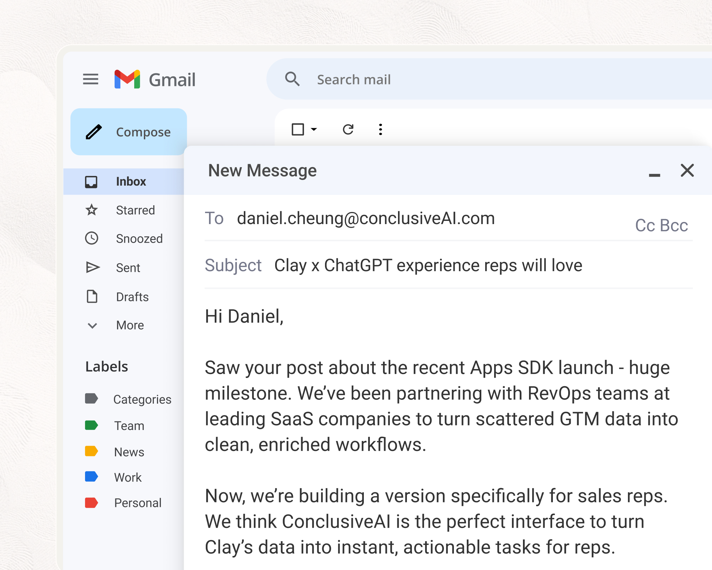Minimize the New Message window
The width and height of the screenshot is (712, 570).
point(654,175)
